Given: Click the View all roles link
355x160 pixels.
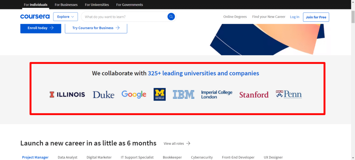Looking at the screenshot, I should pyautogui.click(x=177, y=143).
